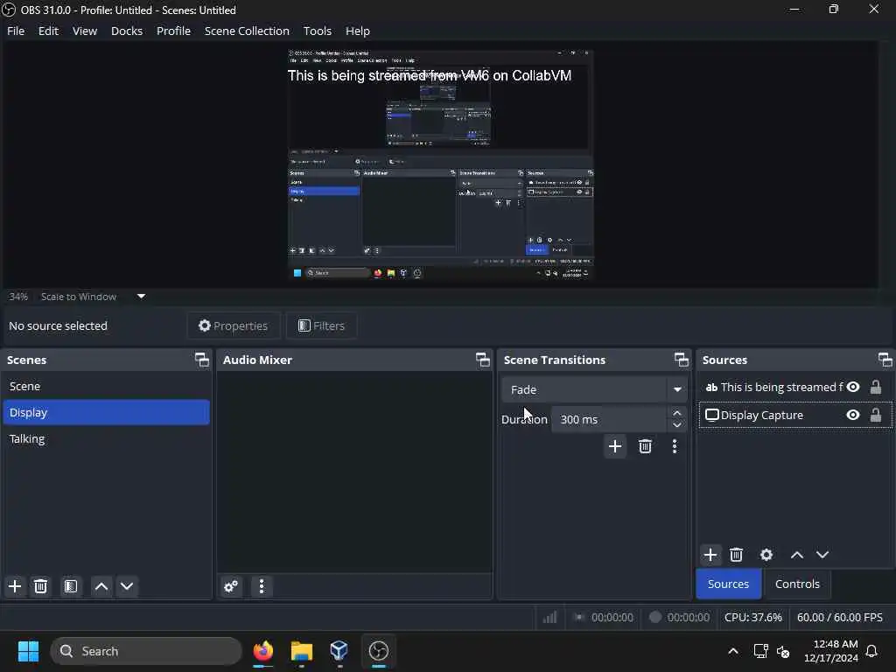
Task: Open the Windows Start menu
Action: [28, 651]
